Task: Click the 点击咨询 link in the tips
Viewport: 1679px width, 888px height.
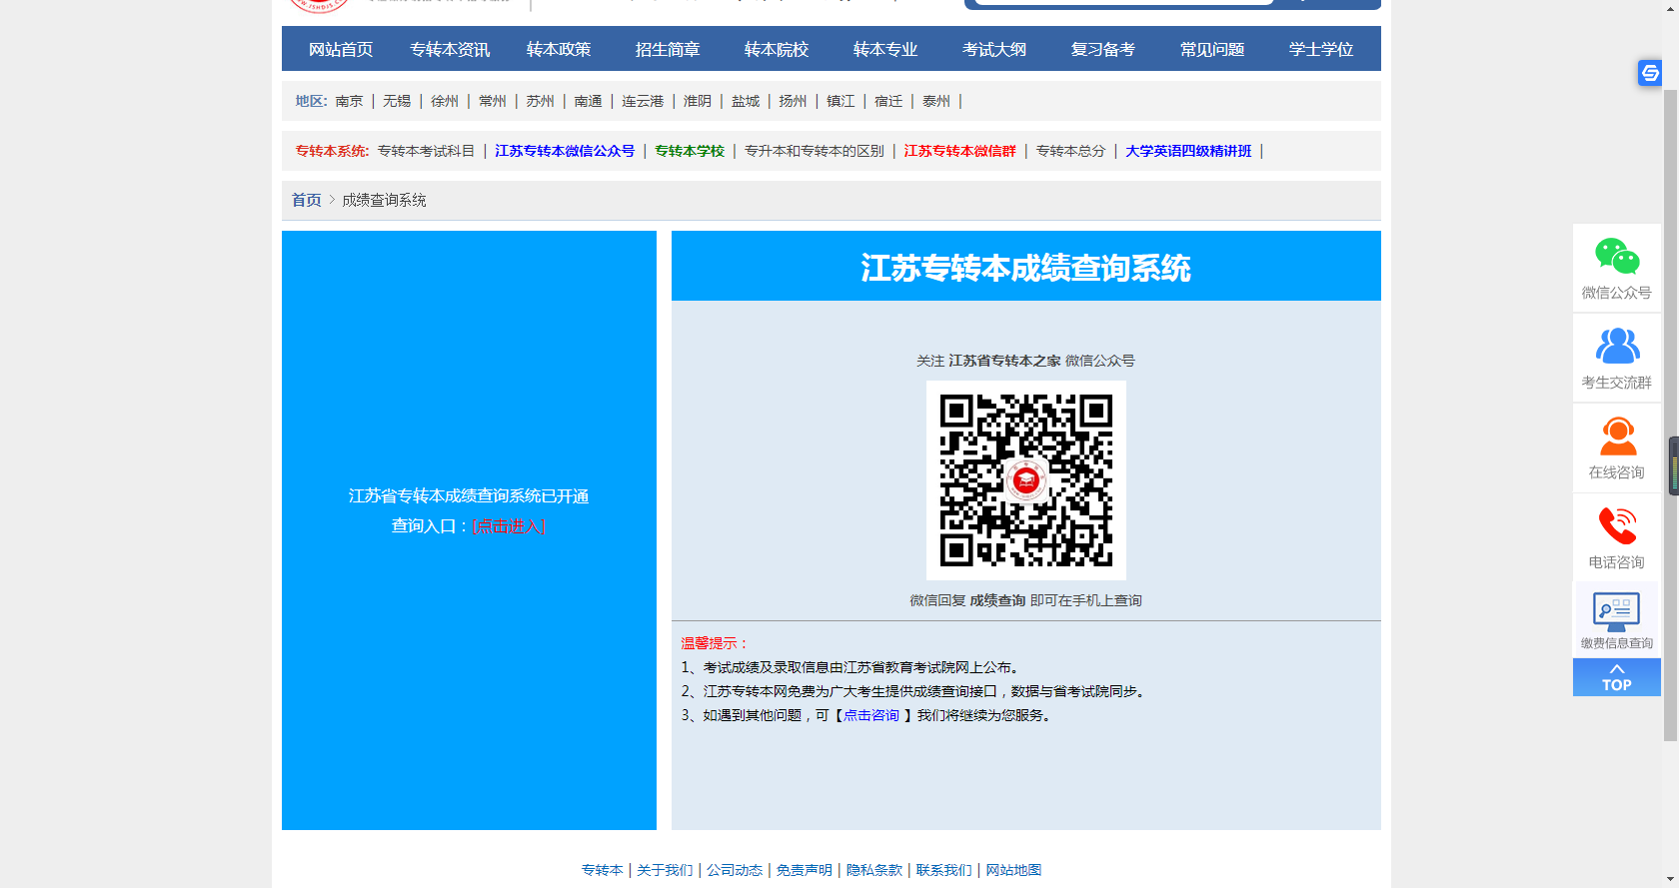Action: tap(871, 715)
